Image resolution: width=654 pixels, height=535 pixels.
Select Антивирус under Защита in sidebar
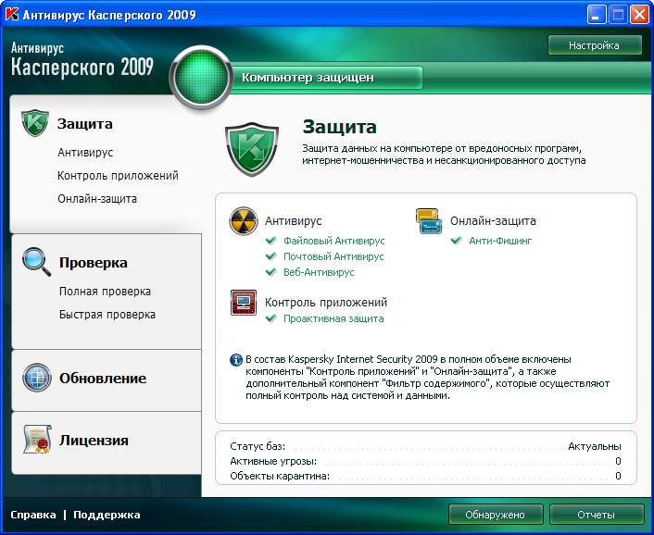[x=85, y=153]
